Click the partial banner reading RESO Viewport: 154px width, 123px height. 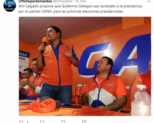pyautogui.click(x=24, y=54)
